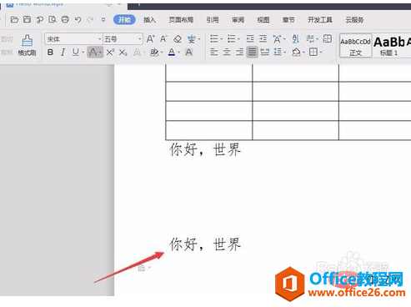Click the Print Preview icon
Viewport: 411px width, 307px height.
[53, 19]
